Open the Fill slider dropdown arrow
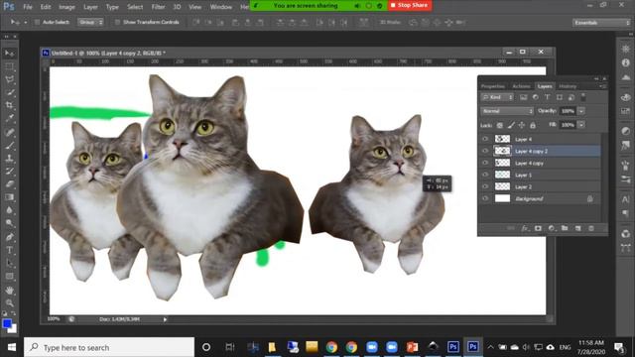 (x=581, y=125)
